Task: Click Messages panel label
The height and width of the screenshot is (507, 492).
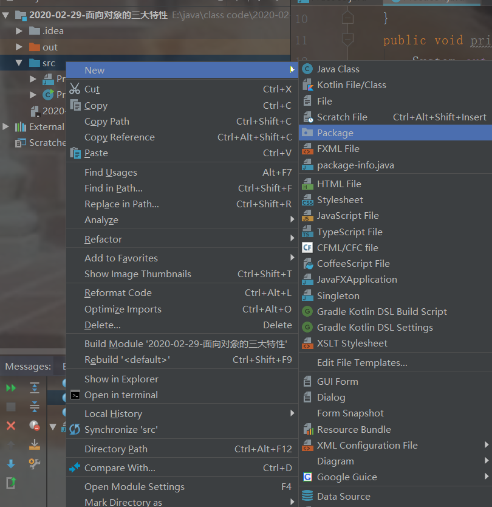Action: 28,366
